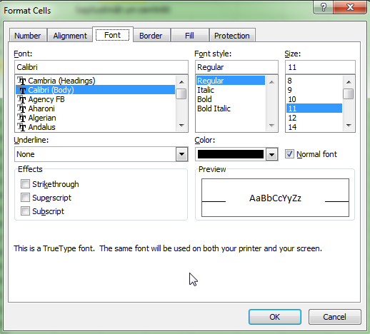The image size is (370, 334).
Task: Choose font size 14
Action: click(x=314, y=127)
